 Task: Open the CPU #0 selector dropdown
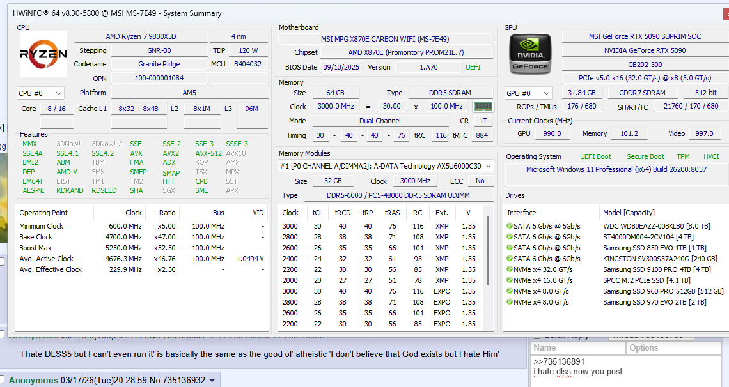coord(41,93)
